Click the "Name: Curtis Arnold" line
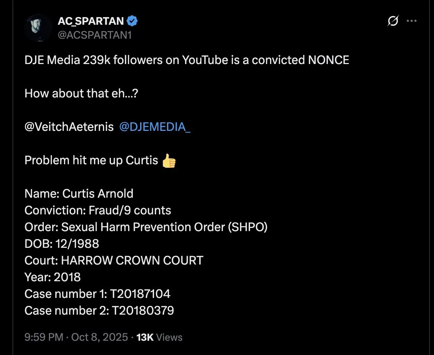 point(79,194)
